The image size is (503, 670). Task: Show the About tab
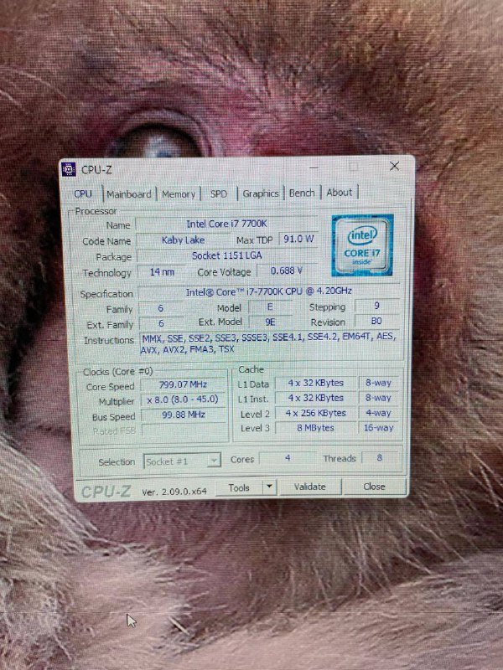coord(340,193)
